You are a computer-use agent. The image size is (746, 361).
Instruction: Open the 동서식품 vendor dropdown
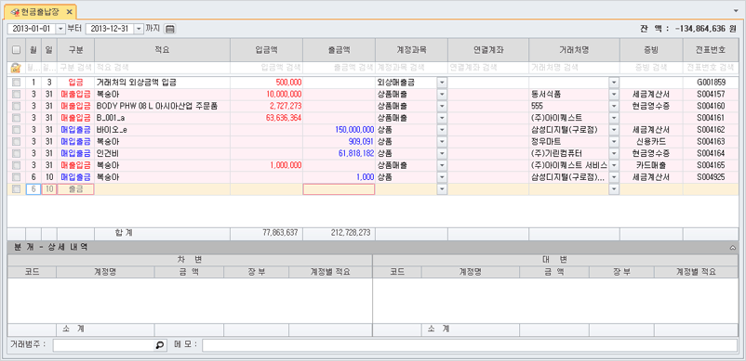point(614,95)
